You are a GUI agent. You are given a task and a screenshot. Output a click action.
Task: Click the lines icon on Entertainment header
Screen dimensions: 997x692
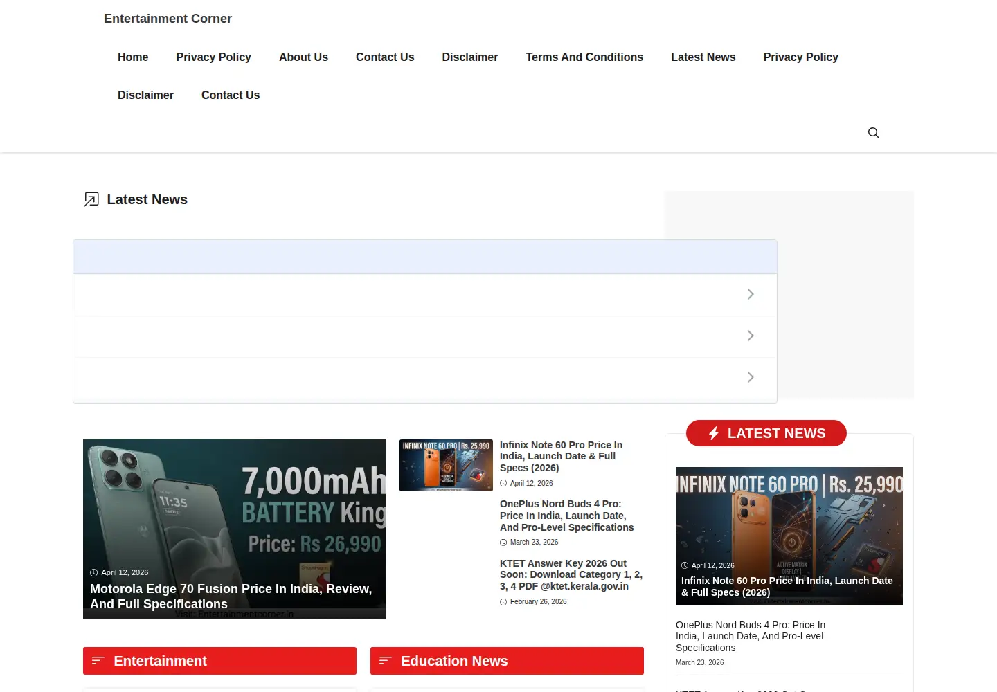(x=98, y=661)
